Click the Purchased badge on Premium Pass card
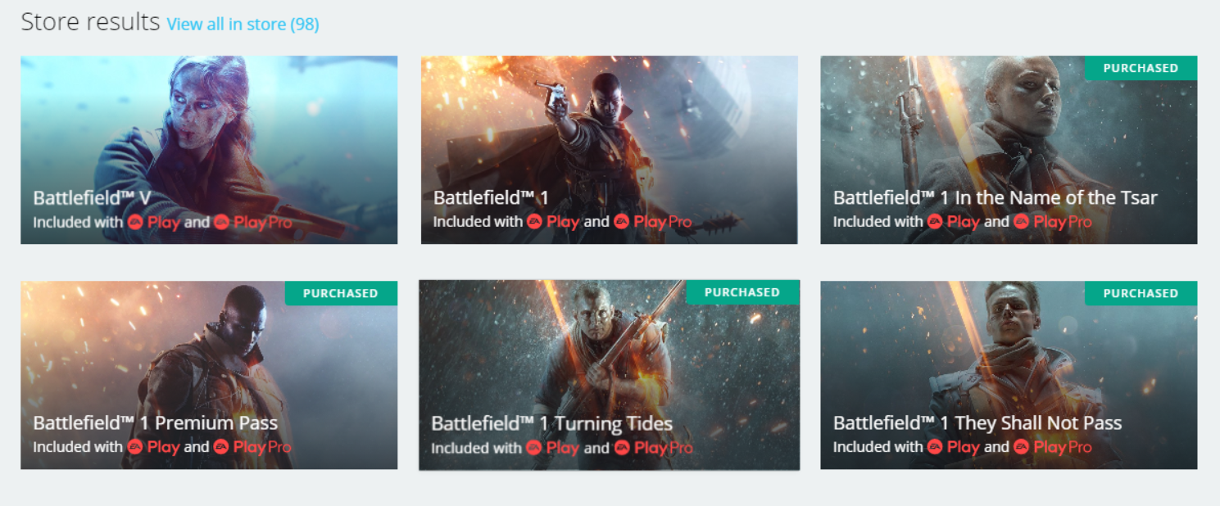The image size is (1220, 506). tap(341, 293)
